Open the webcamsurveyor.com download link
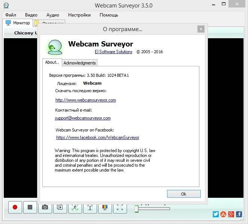Viewport: 248px width, 224px height. click(x=86, y=100)
